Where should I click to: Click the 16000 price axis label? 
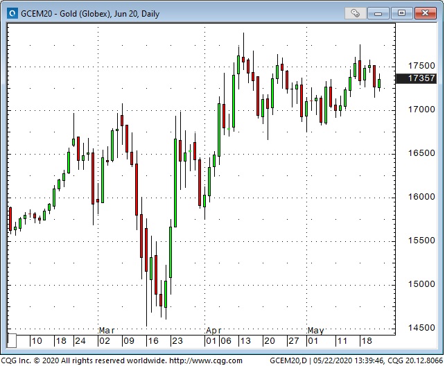[x=421, y=197]
